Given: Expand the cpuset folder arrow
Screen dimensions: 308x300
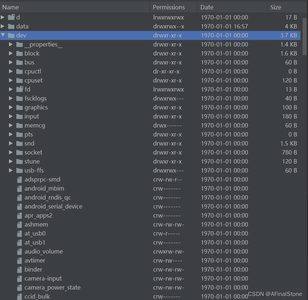Looking at the screenshot, I should 11,80.
